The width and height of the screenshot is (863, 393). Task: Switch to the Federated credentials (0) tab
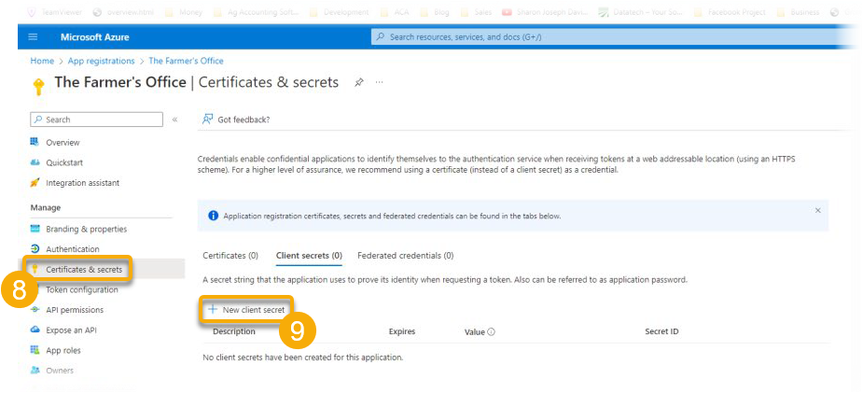(x=405, y=255)
